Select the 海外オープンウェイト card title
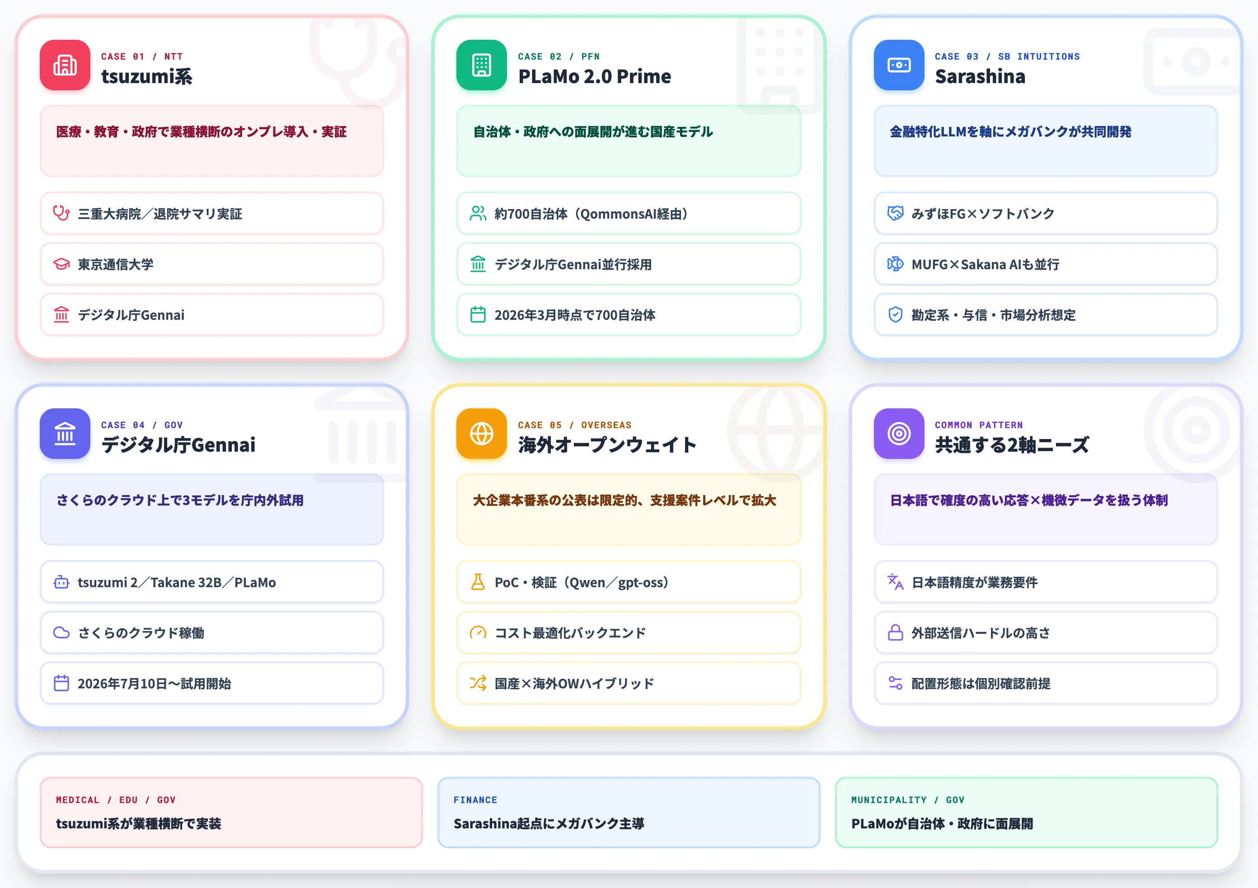 pyautogui.click(x=607, y=445)
